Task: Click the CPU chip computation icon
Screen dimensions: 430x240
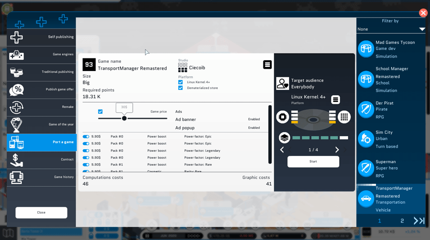Action: pos(282,117)
